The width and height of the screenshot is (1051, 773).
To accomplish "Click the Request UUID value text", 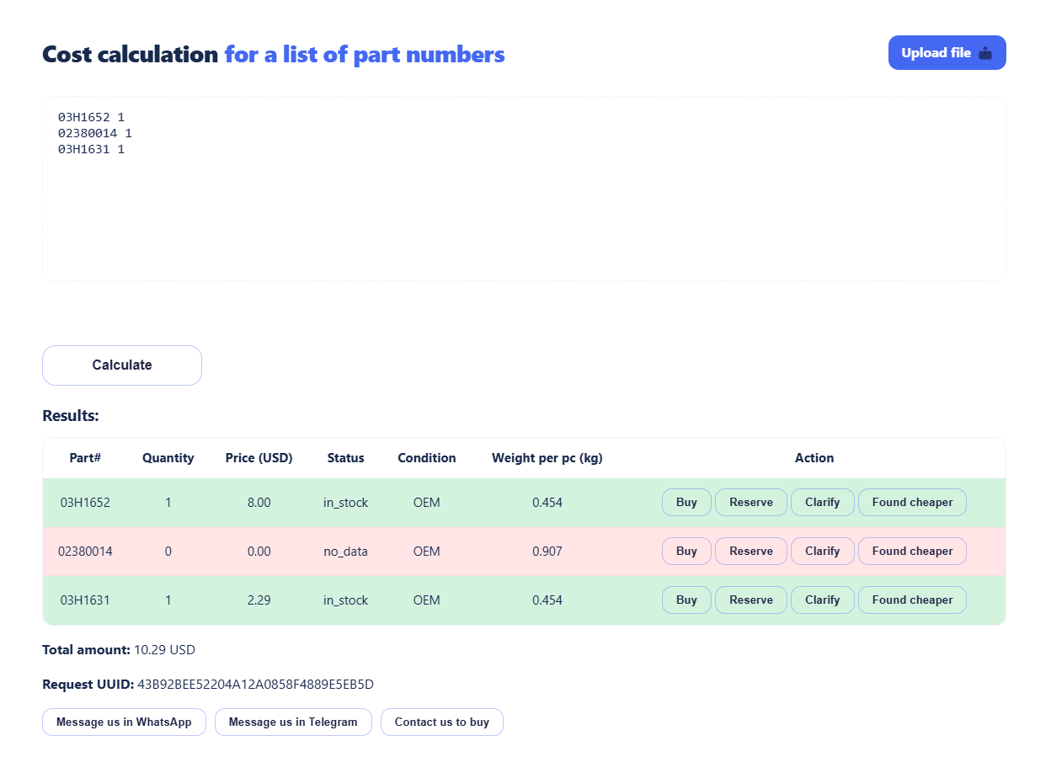I will (x=255, y=685).
